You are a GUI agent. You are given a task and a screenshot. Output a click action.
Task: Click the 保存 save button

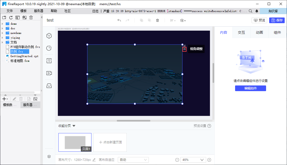277,20
